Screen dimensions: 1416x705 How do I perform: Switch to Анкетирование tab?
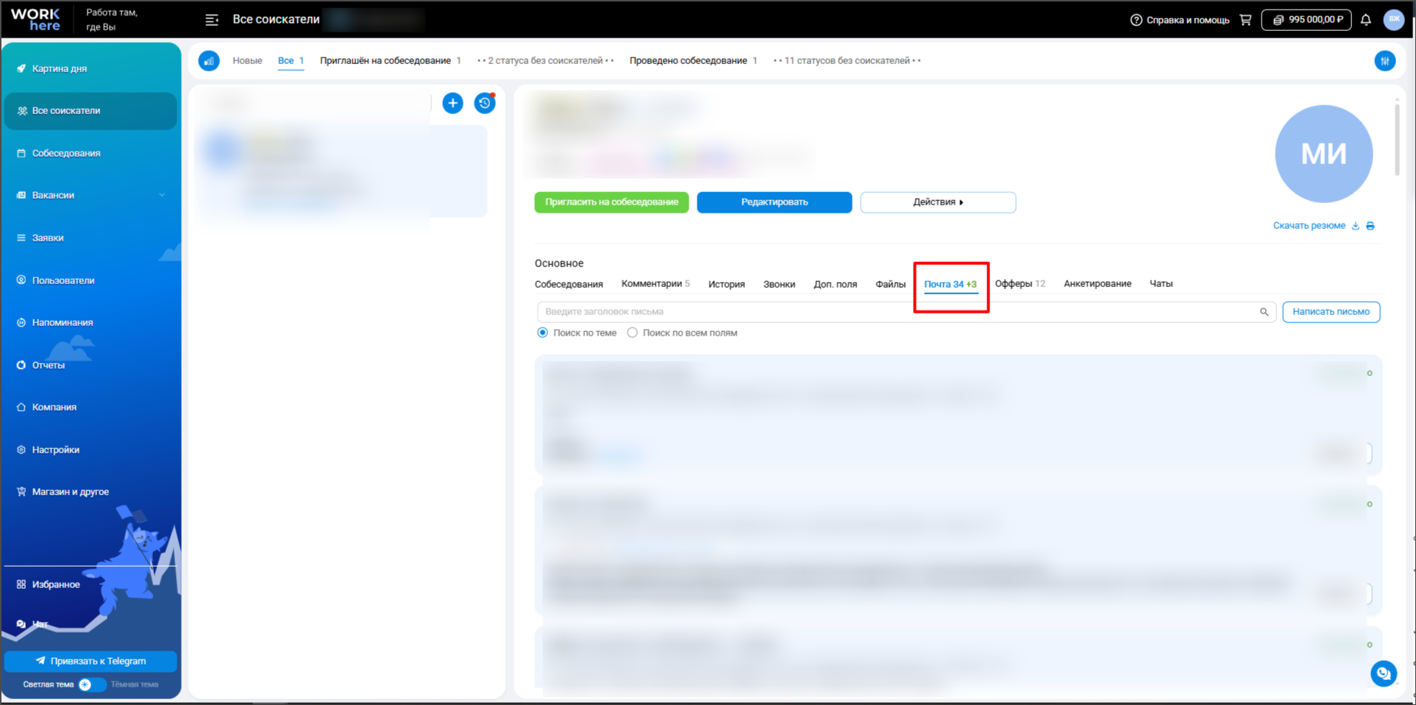pos(1097,284)
